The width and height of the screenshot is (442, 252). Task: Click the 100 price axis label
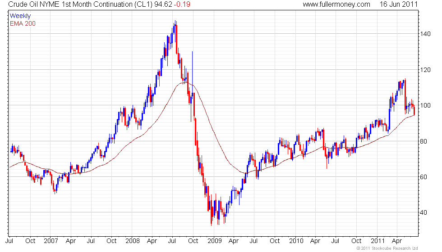[425, 105]
